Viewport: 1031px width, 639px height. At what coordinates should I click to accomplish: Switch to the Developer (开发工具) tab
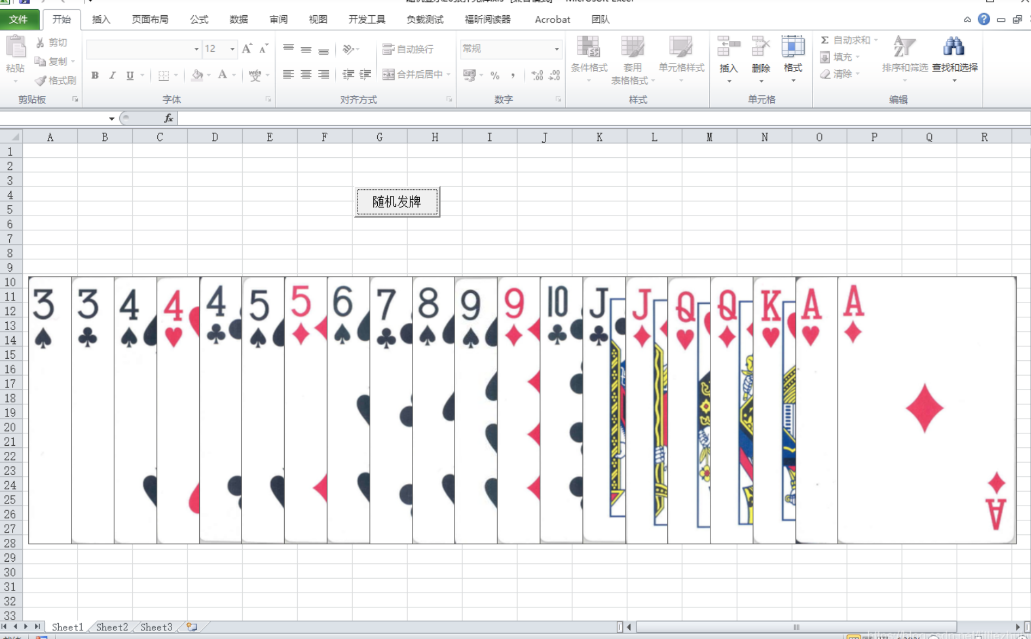coord(366,20)
